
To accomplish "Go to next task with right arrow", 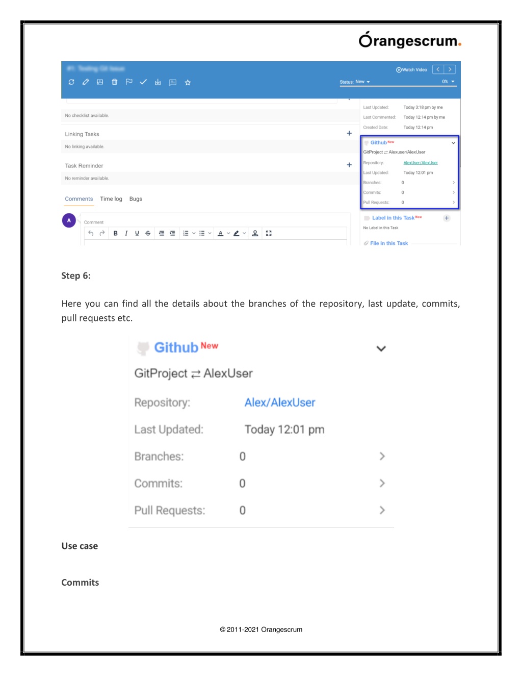I will pyautogui.click(x=450, y=69).
